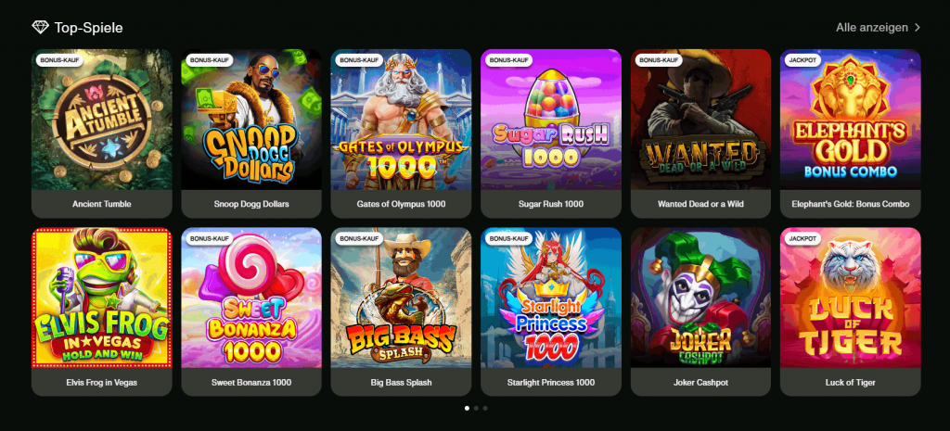Viewport: 950px width, 431px height.
Task: Launch Snoop Dogg Dollars game
Action: pyautogui.click(x=251, y=133)
